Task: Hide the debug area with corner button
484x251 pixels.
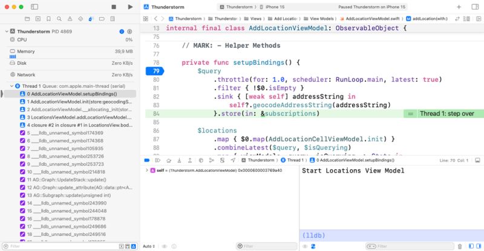Action: (477, 160)
